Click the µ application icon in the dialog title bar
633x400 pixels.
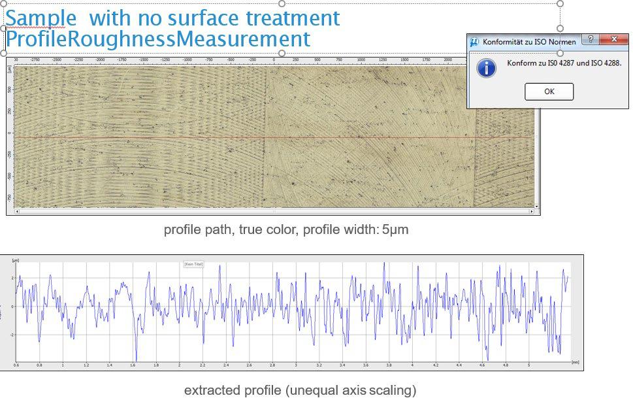[474, 40]
